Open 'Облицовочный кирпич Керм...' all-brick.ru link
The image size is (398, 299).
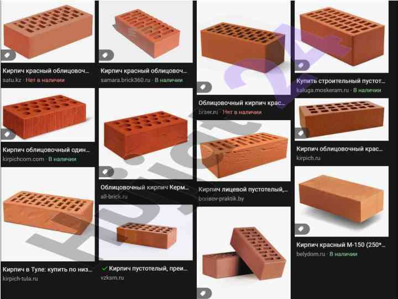(145, 187)
